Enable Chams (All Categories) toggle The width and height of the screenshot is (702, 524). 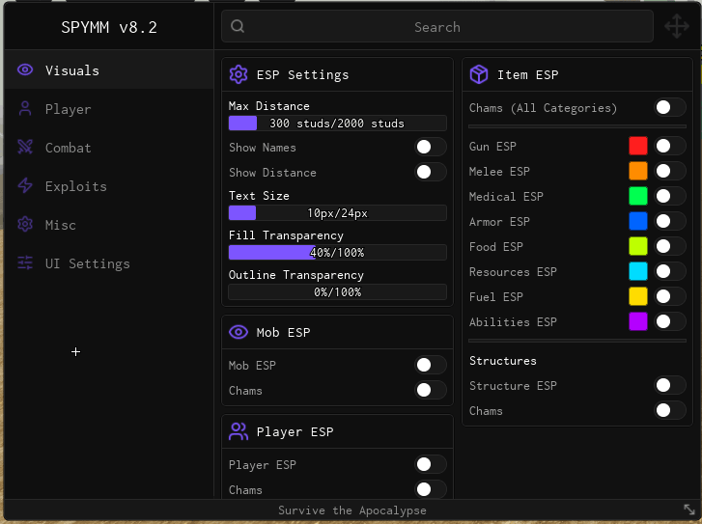670,107
